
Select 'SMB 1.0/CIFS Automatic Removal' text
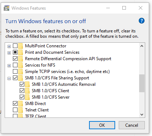[64, 84]
